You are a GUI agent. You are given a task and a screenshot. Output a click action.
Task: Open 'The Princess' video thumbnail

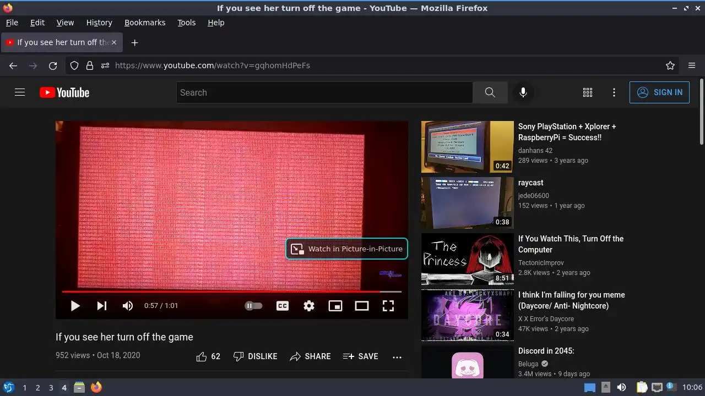[x=468, y=259]
